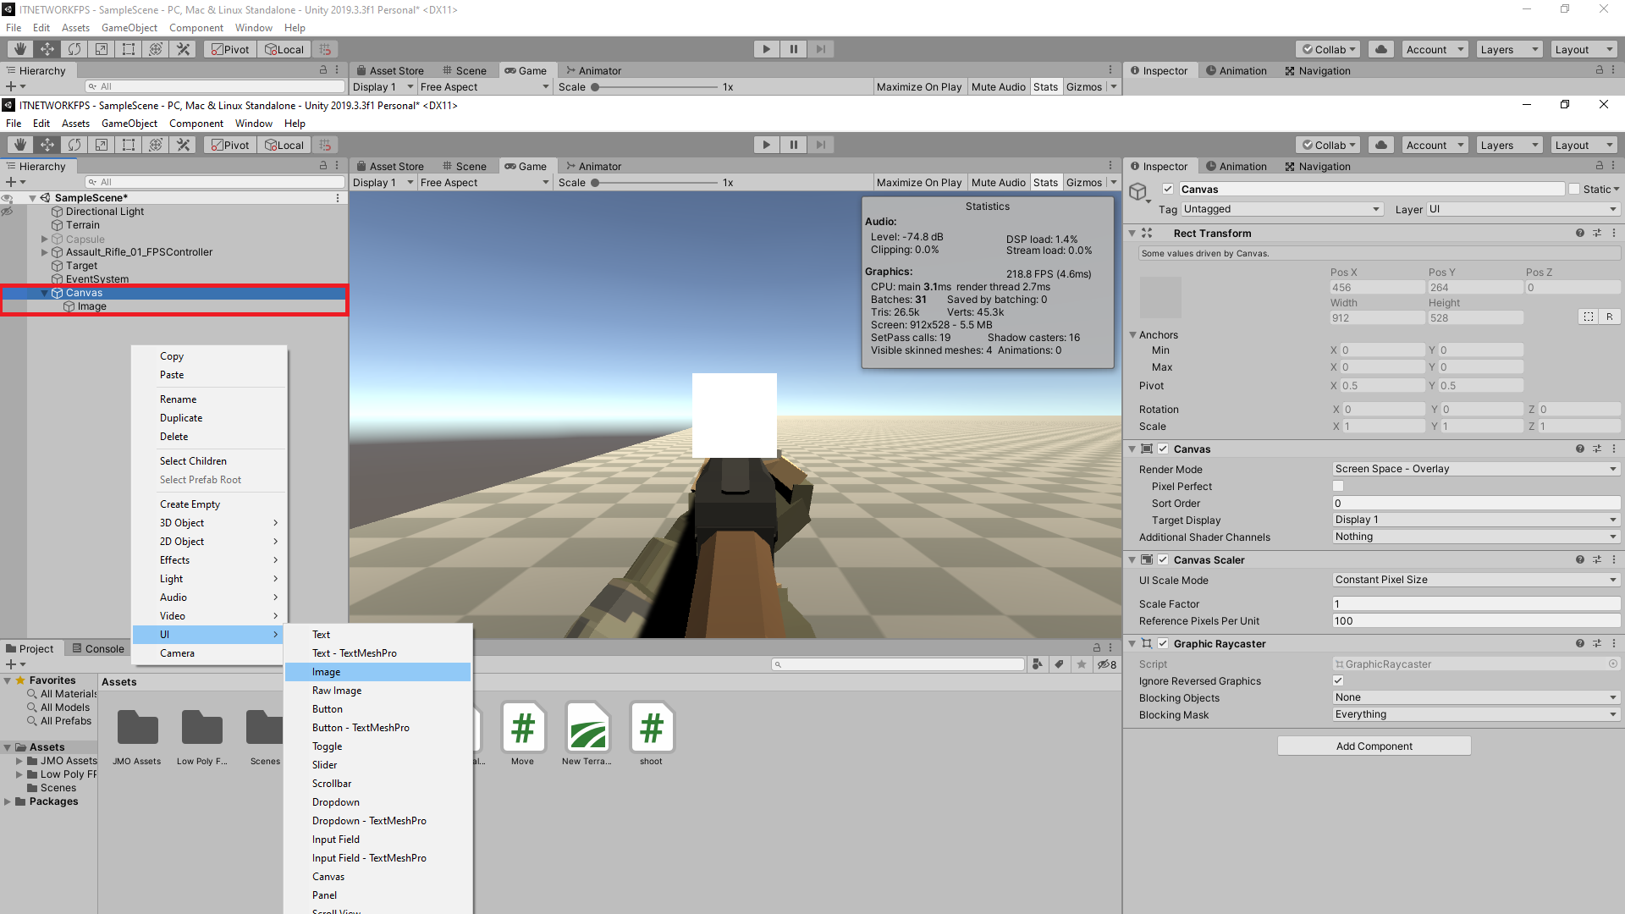Viewport: 1625px width, 914px height.
Task: Select the Move tool in the toolbar
Action: (x=47, y=144)
